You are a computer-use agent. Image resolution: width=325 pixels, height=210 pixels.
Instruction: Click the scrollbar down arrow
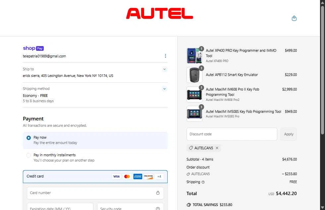(x=322, y=207)
